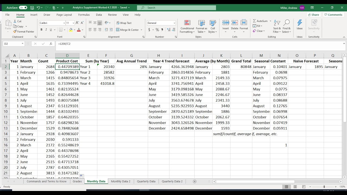
Task: Add a new sheet with plus icon
Action: (194, 181)
